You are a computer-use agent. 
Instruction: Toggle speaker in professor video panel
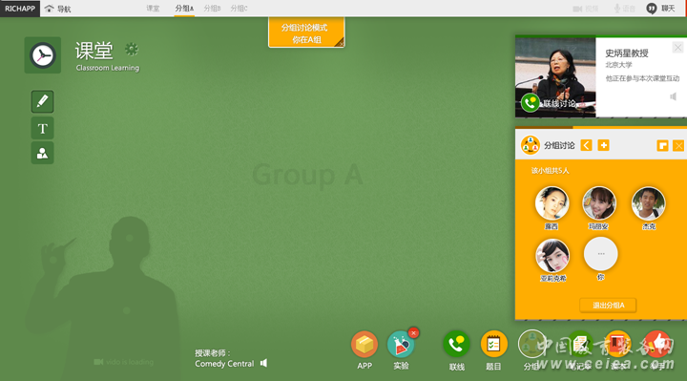(673, 96)
